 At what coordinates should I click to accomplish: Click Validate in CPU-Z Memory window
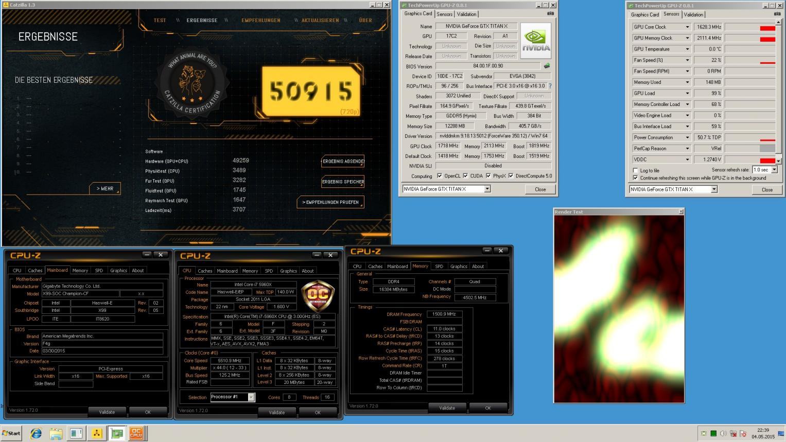[447, 408]
